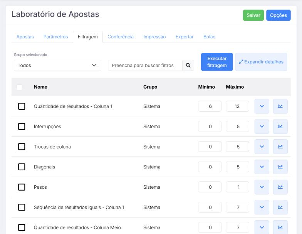Open chart for Sequência de resultados iguais row

280,207
